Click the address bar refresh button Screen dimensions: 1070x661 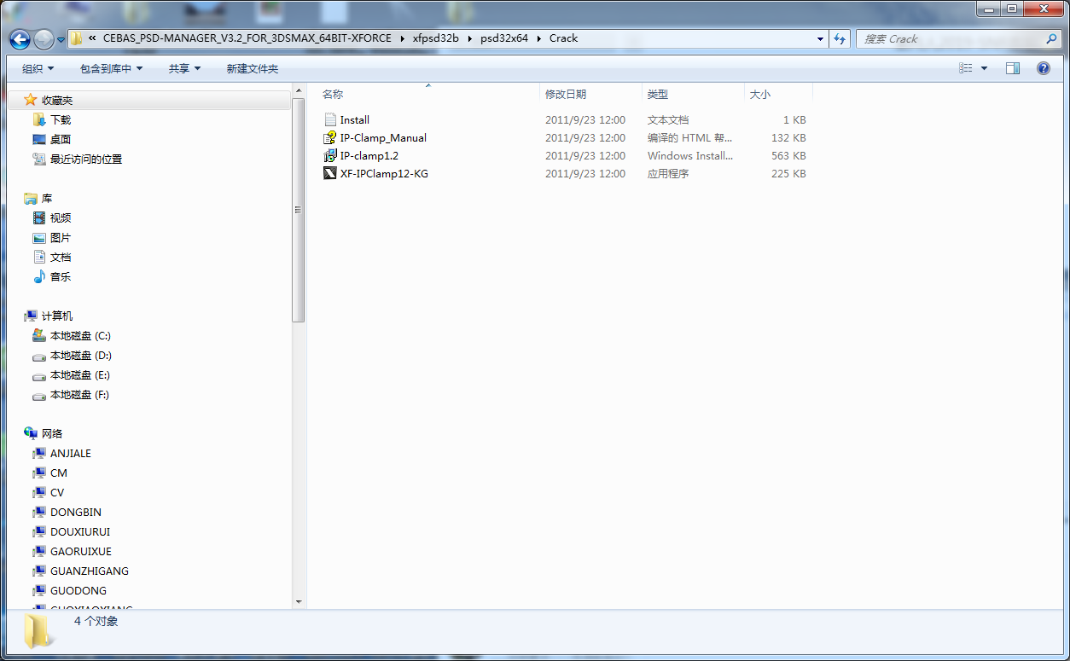tap(840, 38)
